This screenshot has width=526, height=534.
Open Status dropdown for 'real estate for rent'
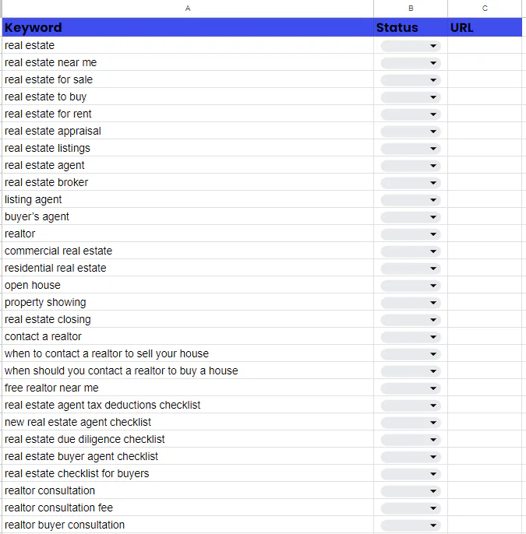pyautogui.click(x=411, y=114)
